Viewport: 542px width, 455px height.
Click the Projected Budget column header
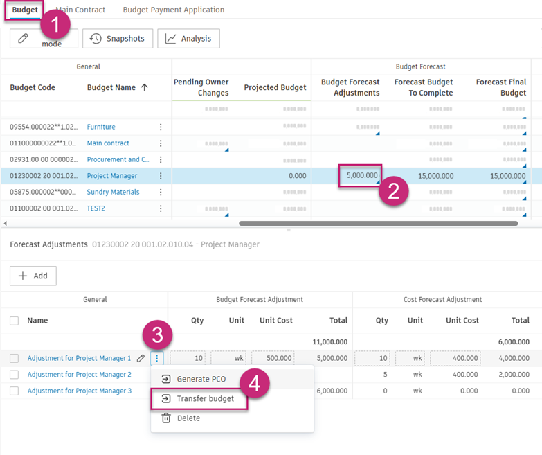tap(275, 87)
